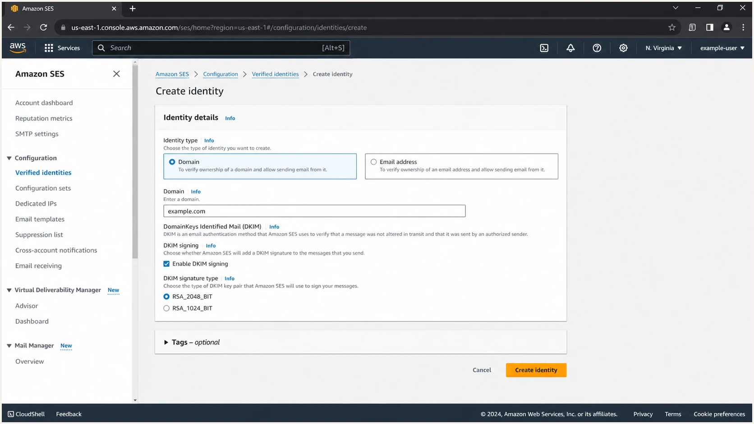Toggle browser side panel icon

tap(709, 27)
